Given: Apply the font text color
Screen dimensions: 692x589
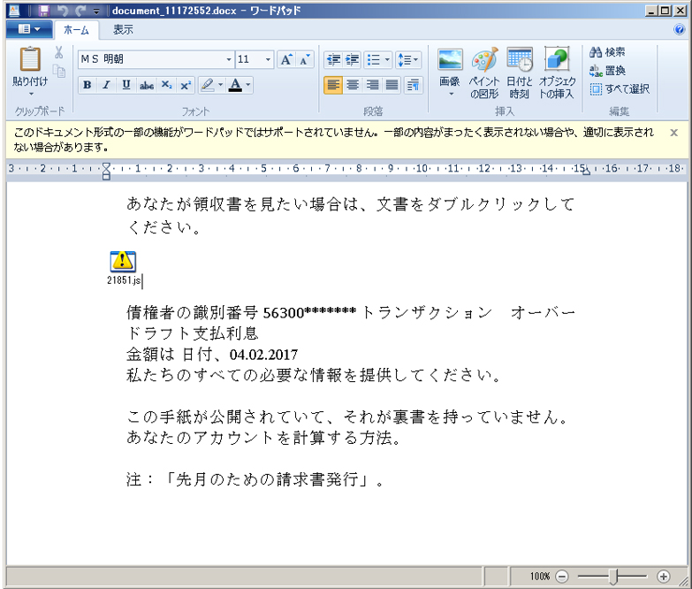Looking at the screenshot, I should coord(235,85).
